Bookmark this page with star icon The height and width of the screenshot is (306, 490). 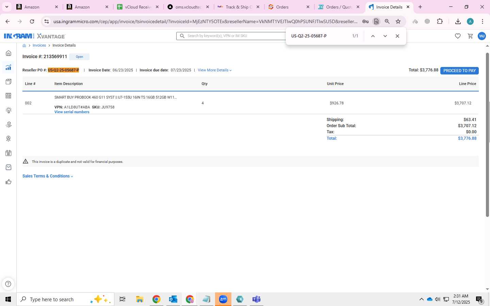(x=398, y=21)
